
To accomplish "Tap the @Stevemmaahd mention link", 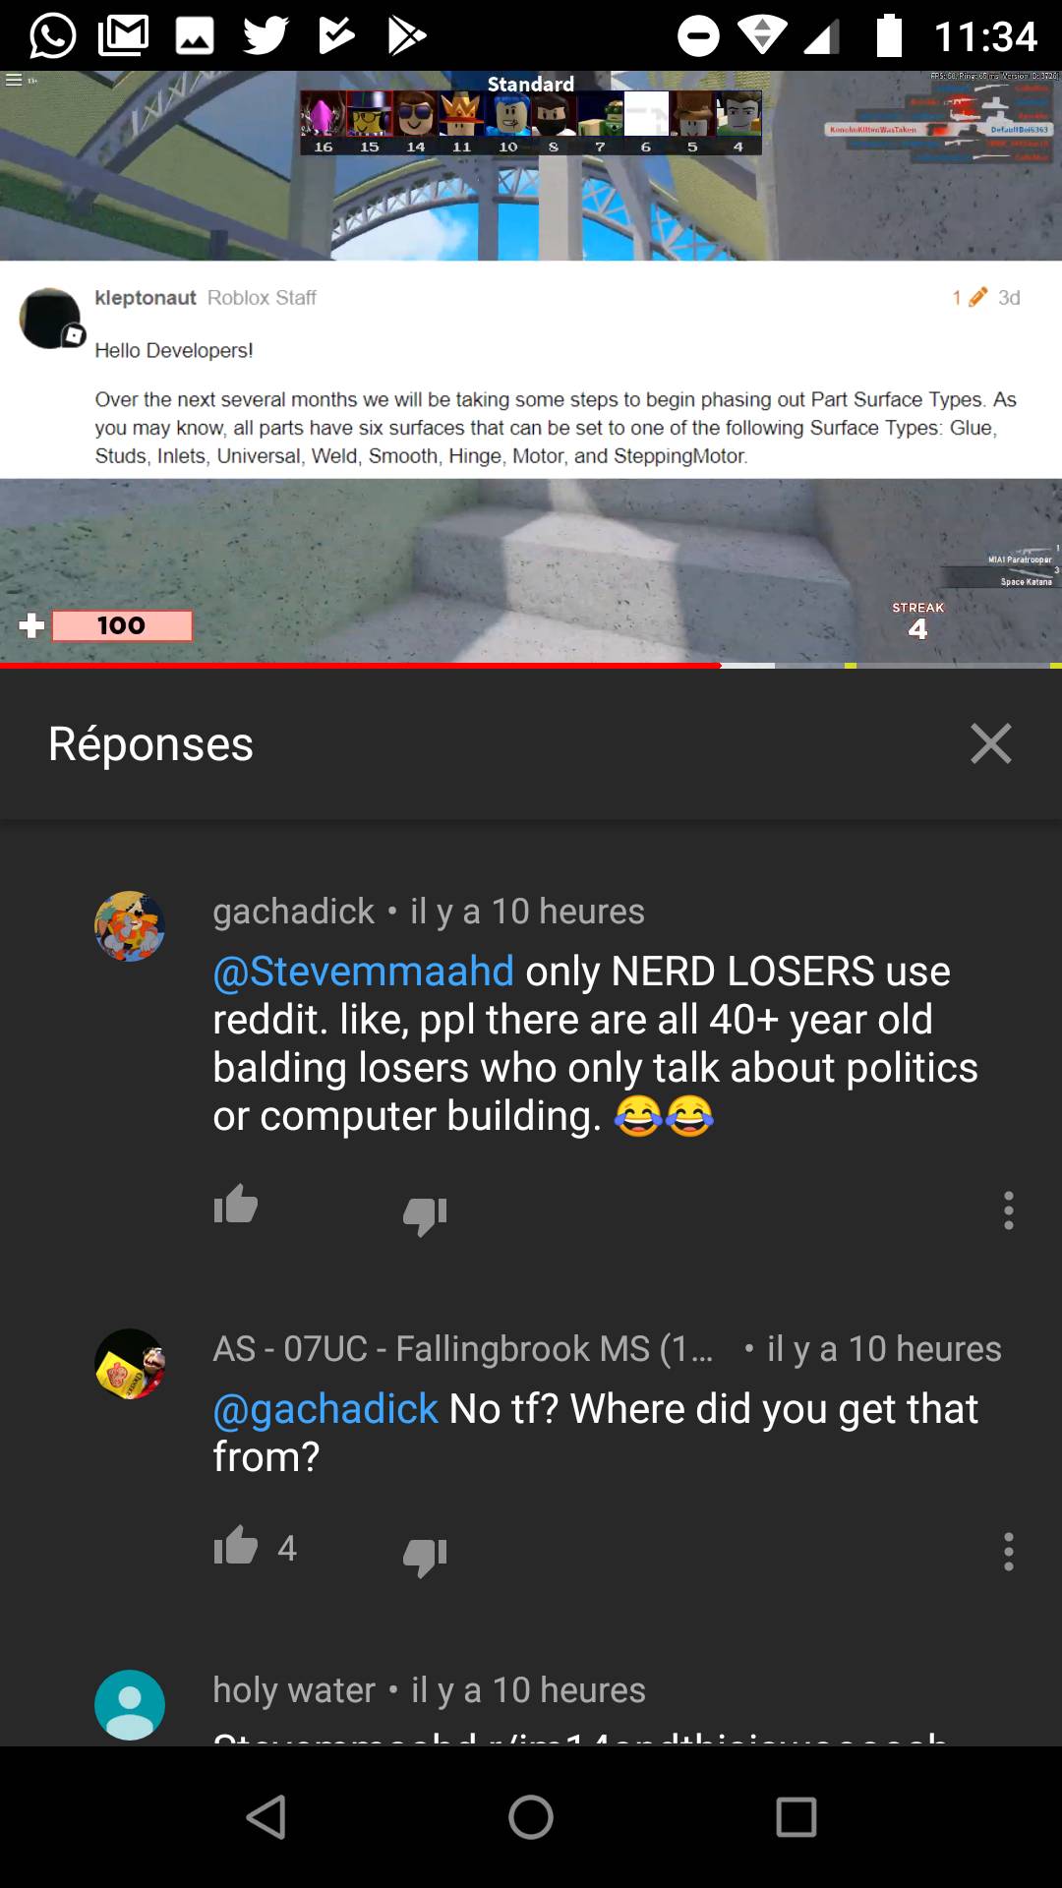I will [x=363, y=972].
